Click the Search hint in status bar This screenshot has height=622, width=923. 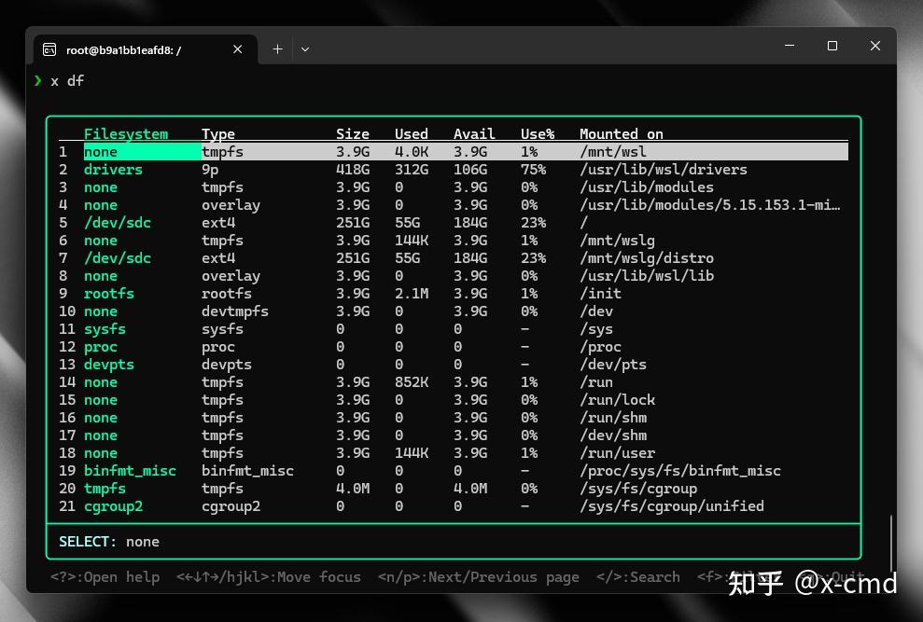pyautogui.click(x=638, y=576)
